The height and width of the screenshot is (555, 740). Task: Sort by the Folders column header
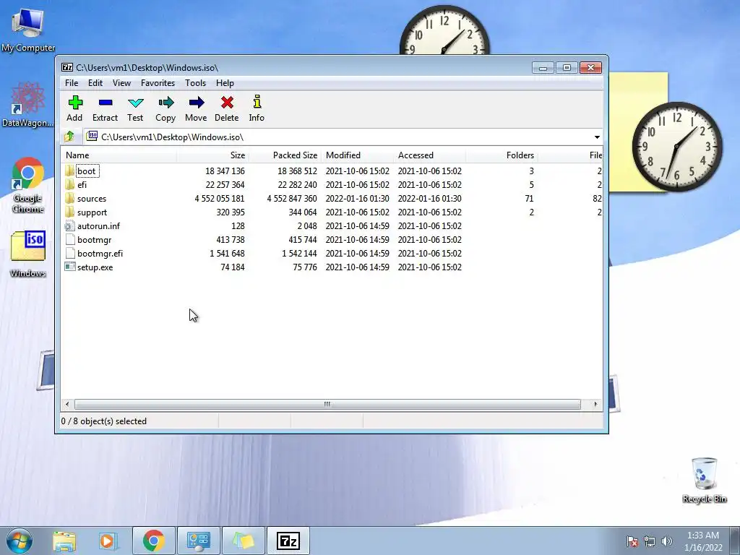point(502,155)
